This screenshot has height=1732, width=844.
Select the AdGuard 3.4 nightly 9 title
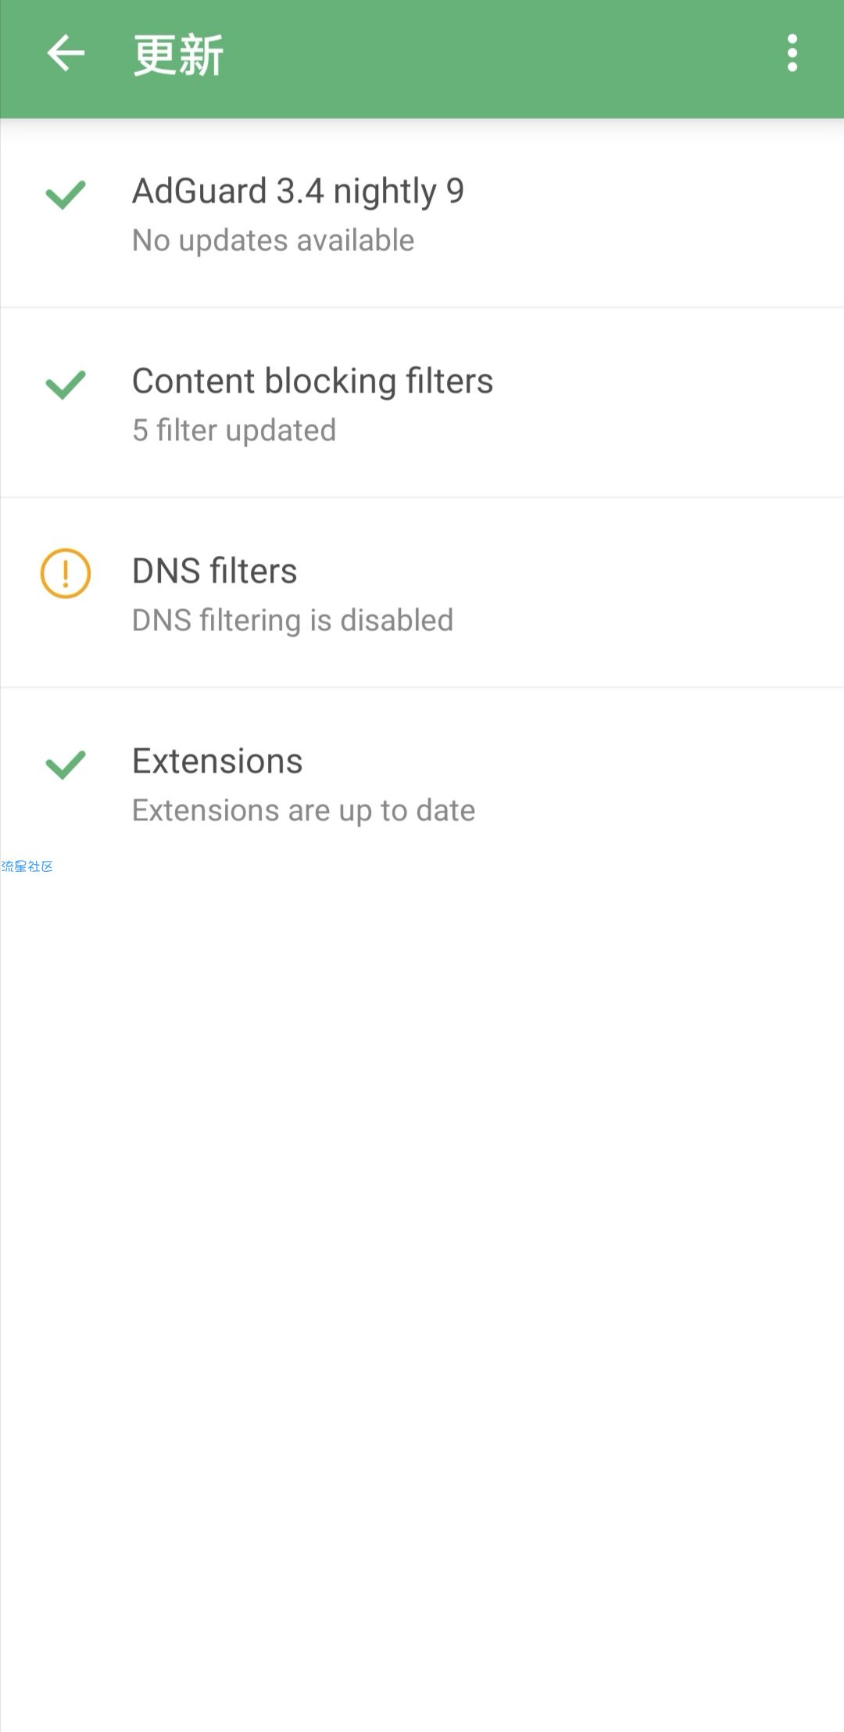[x=299, y=192]
